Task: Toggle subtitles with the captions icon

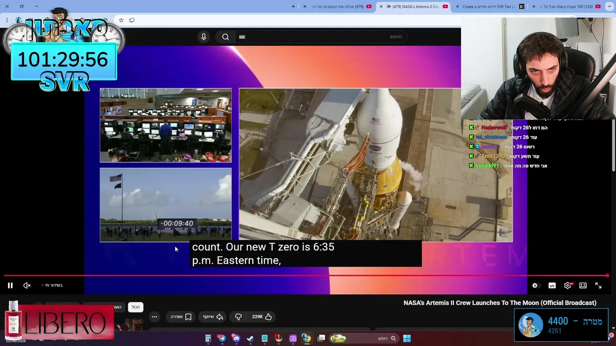Action: pyautogui.click(x=552, y=285)
